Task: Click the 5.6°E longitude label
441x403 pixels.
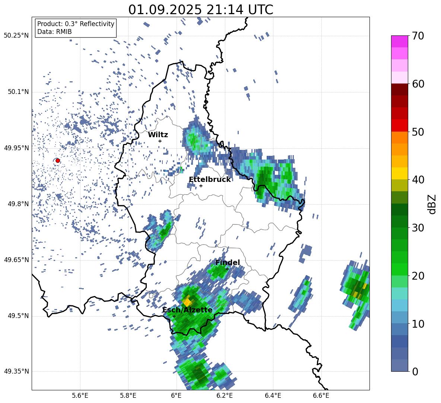Action: point(80,396)
